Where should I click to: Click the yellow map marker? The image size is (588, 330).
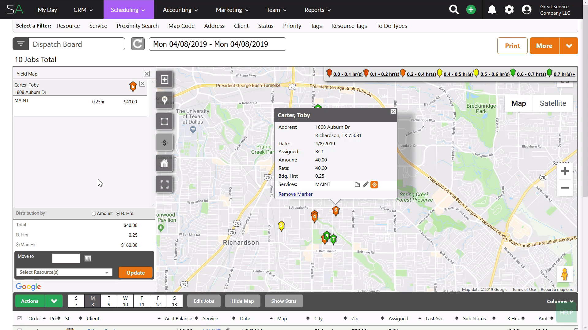point(281,226)
